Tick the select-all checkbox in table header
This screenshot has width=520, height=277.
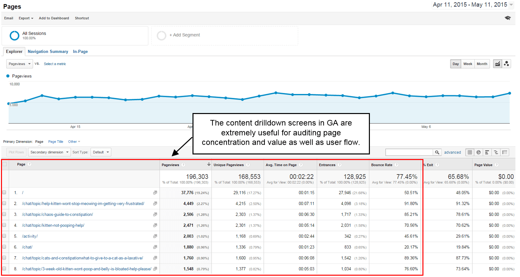tap(5, 164)
